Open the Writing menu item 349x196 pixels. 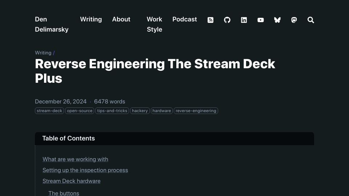pos(91,19)
